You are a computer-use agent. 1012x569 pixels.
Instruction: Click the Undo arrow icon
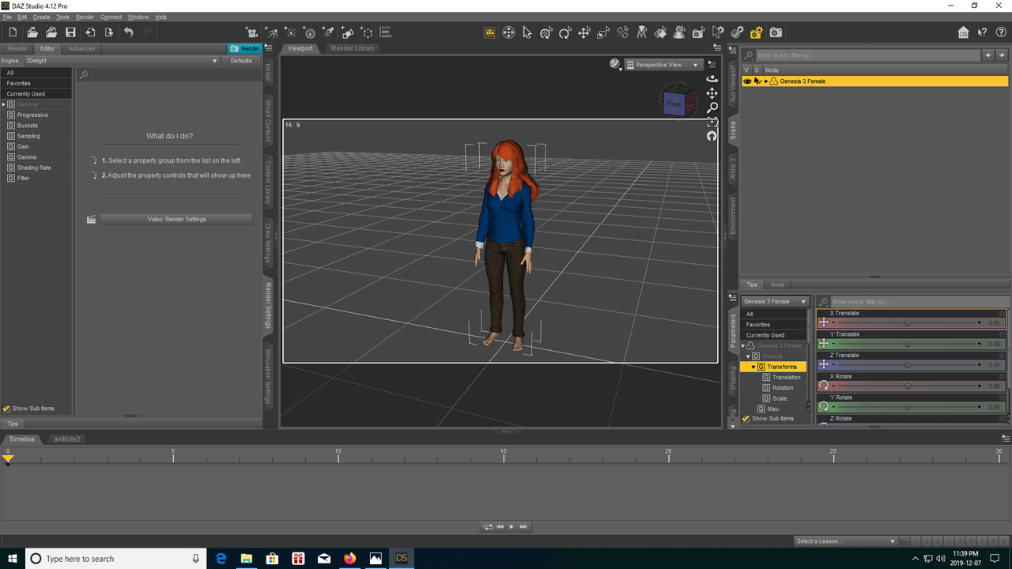pos(128,32)
